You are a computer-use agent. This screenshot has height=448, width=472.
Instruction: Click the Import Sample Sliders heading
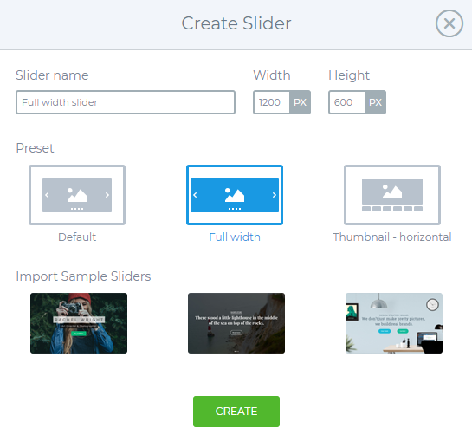click(83, 276)
